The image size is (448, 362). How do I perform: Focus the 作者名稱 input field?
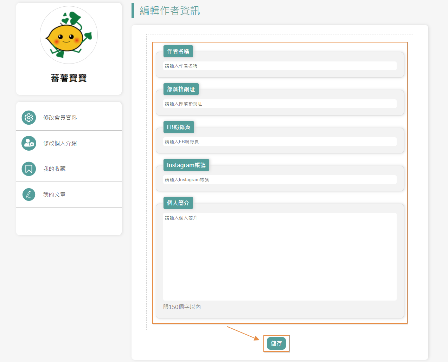click(280, 66)
